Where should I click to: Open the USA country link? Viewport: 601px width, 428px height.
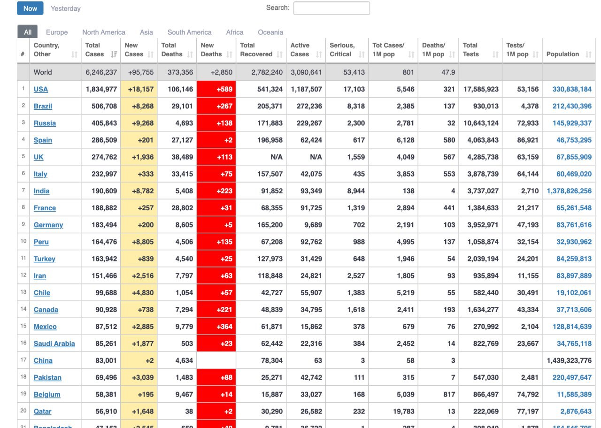click(41, 89)
